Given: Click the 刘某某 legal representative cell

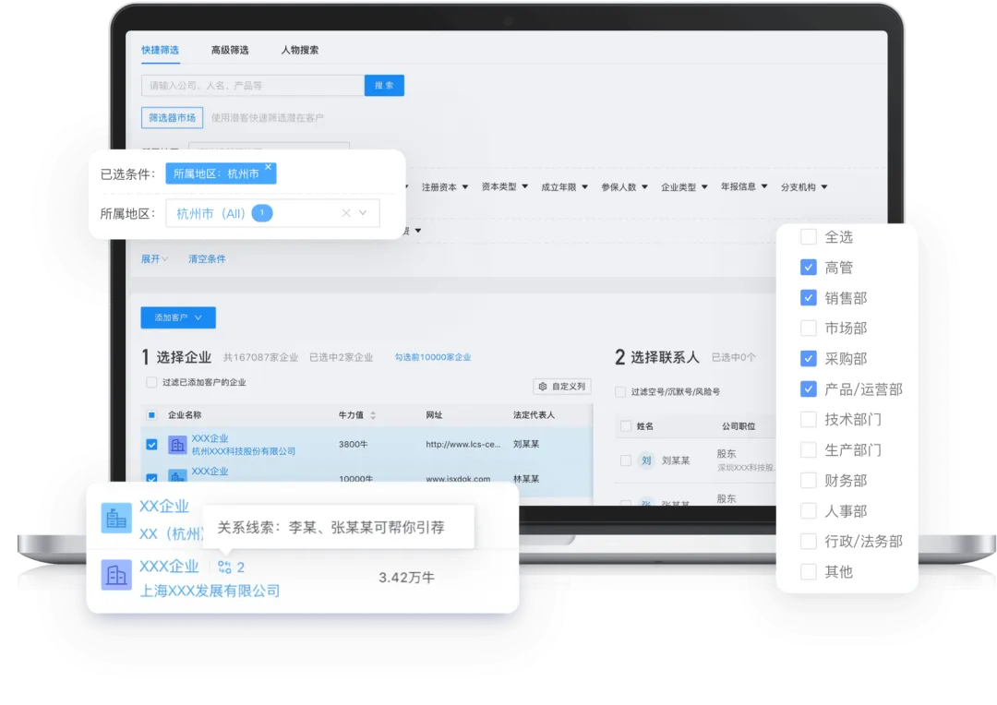Looking at the screenshot, I should click(x=526, y=445).
